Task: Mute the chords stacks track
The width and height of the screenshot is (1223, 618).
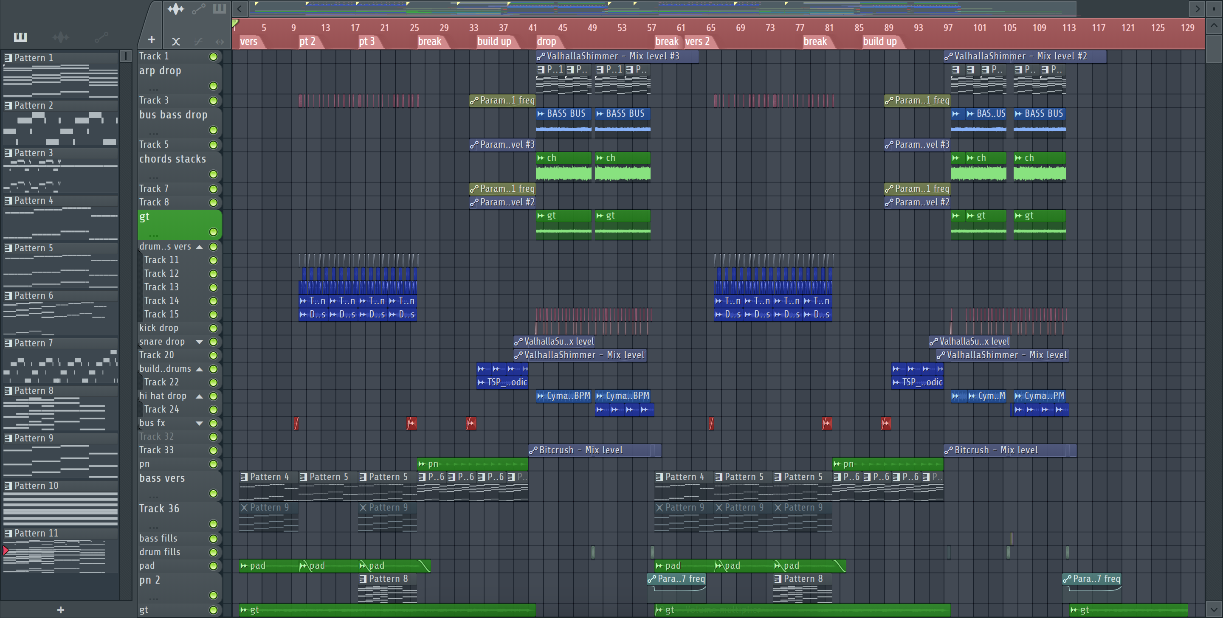Action: 213,174
